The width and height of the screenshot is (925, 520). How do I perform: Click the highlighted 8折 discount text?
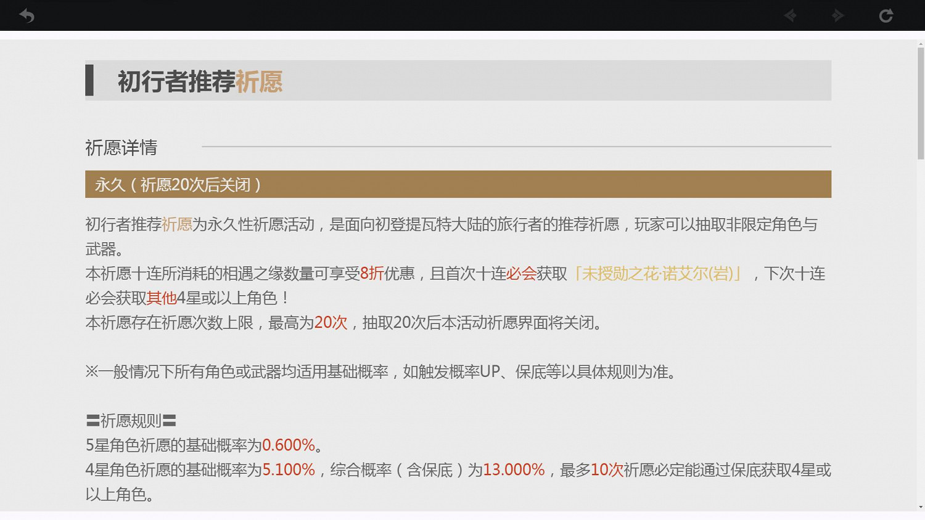click(371, 274)
